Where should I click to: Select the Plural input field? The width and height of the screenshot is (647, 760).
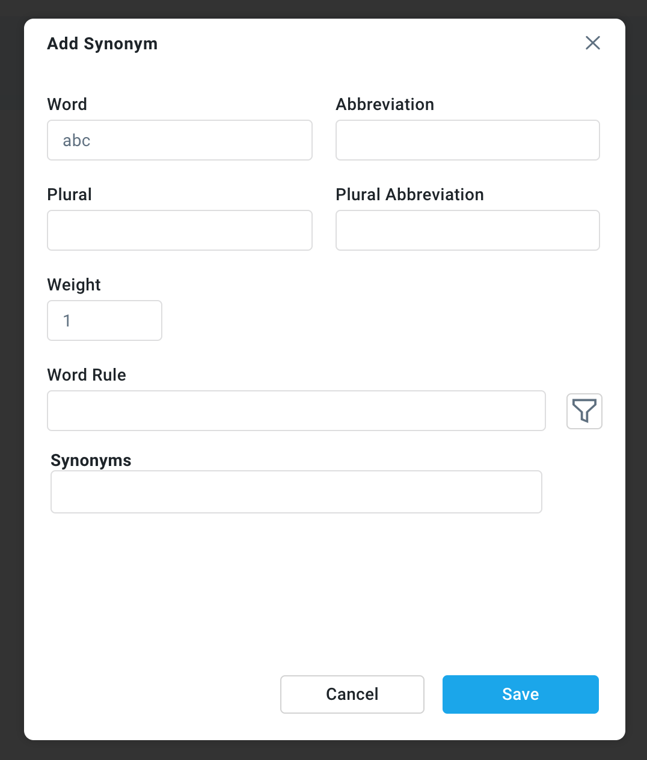[x=179, y=230]
